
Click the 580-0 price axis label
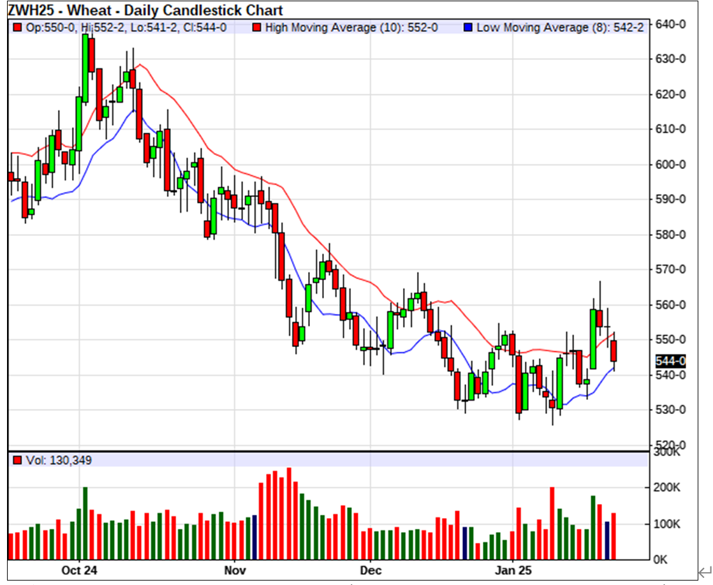coord(670,235)
